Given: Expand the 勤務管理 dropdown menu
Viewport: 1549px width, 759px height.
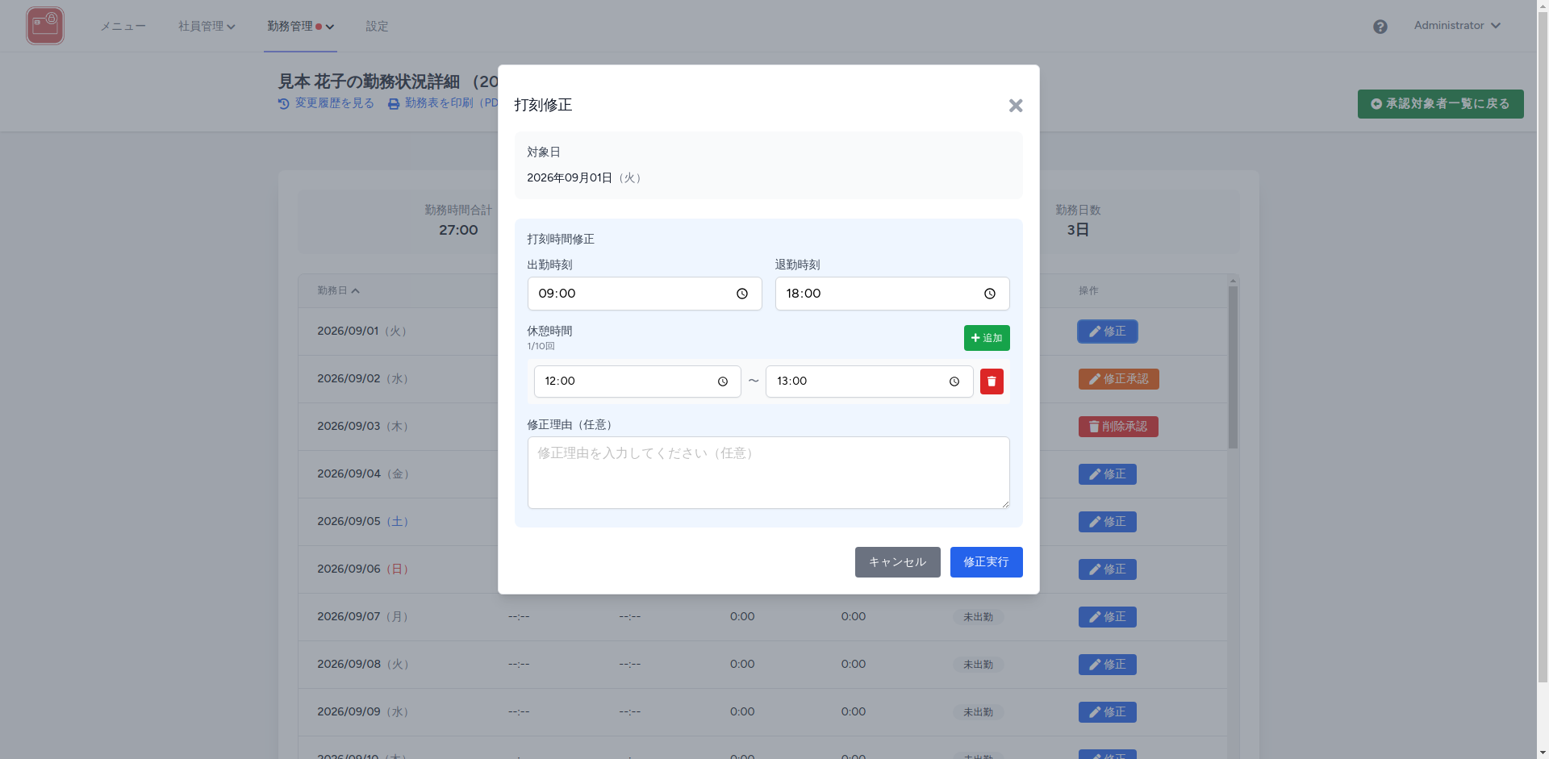Looking at the screenshot, I should (x=300, y=26).
